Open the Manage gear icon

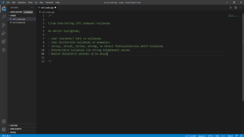click(x=3, y=129)
